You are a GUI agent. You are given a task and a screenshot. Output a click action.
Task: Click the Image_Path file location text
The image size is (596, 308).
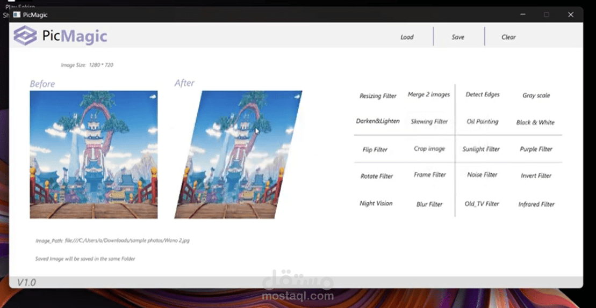112,240
